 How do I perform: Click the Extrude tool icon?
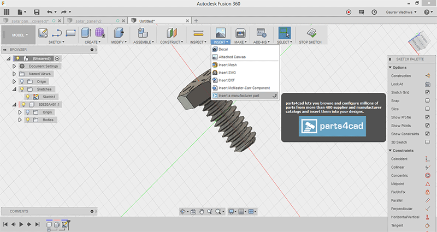(86, 33)
